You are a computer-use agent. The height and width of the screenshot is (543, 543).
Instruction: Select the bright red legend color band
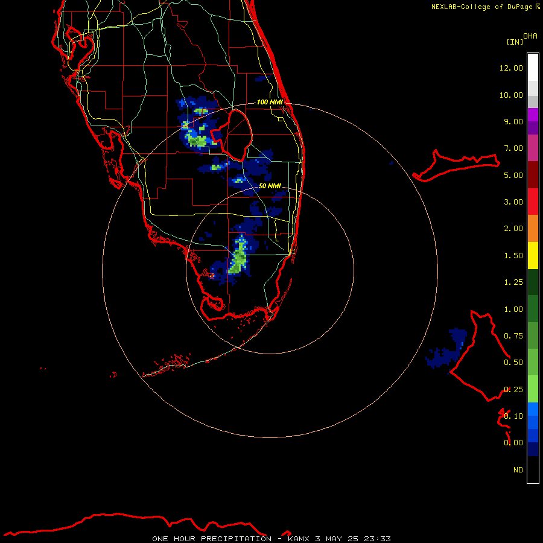click(x=533, y=202)
